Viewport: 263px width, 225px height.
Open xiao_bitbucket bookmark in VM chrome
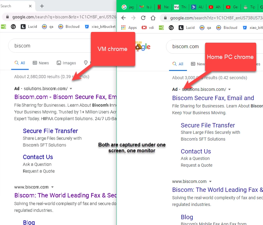click(x=100, y=27)
